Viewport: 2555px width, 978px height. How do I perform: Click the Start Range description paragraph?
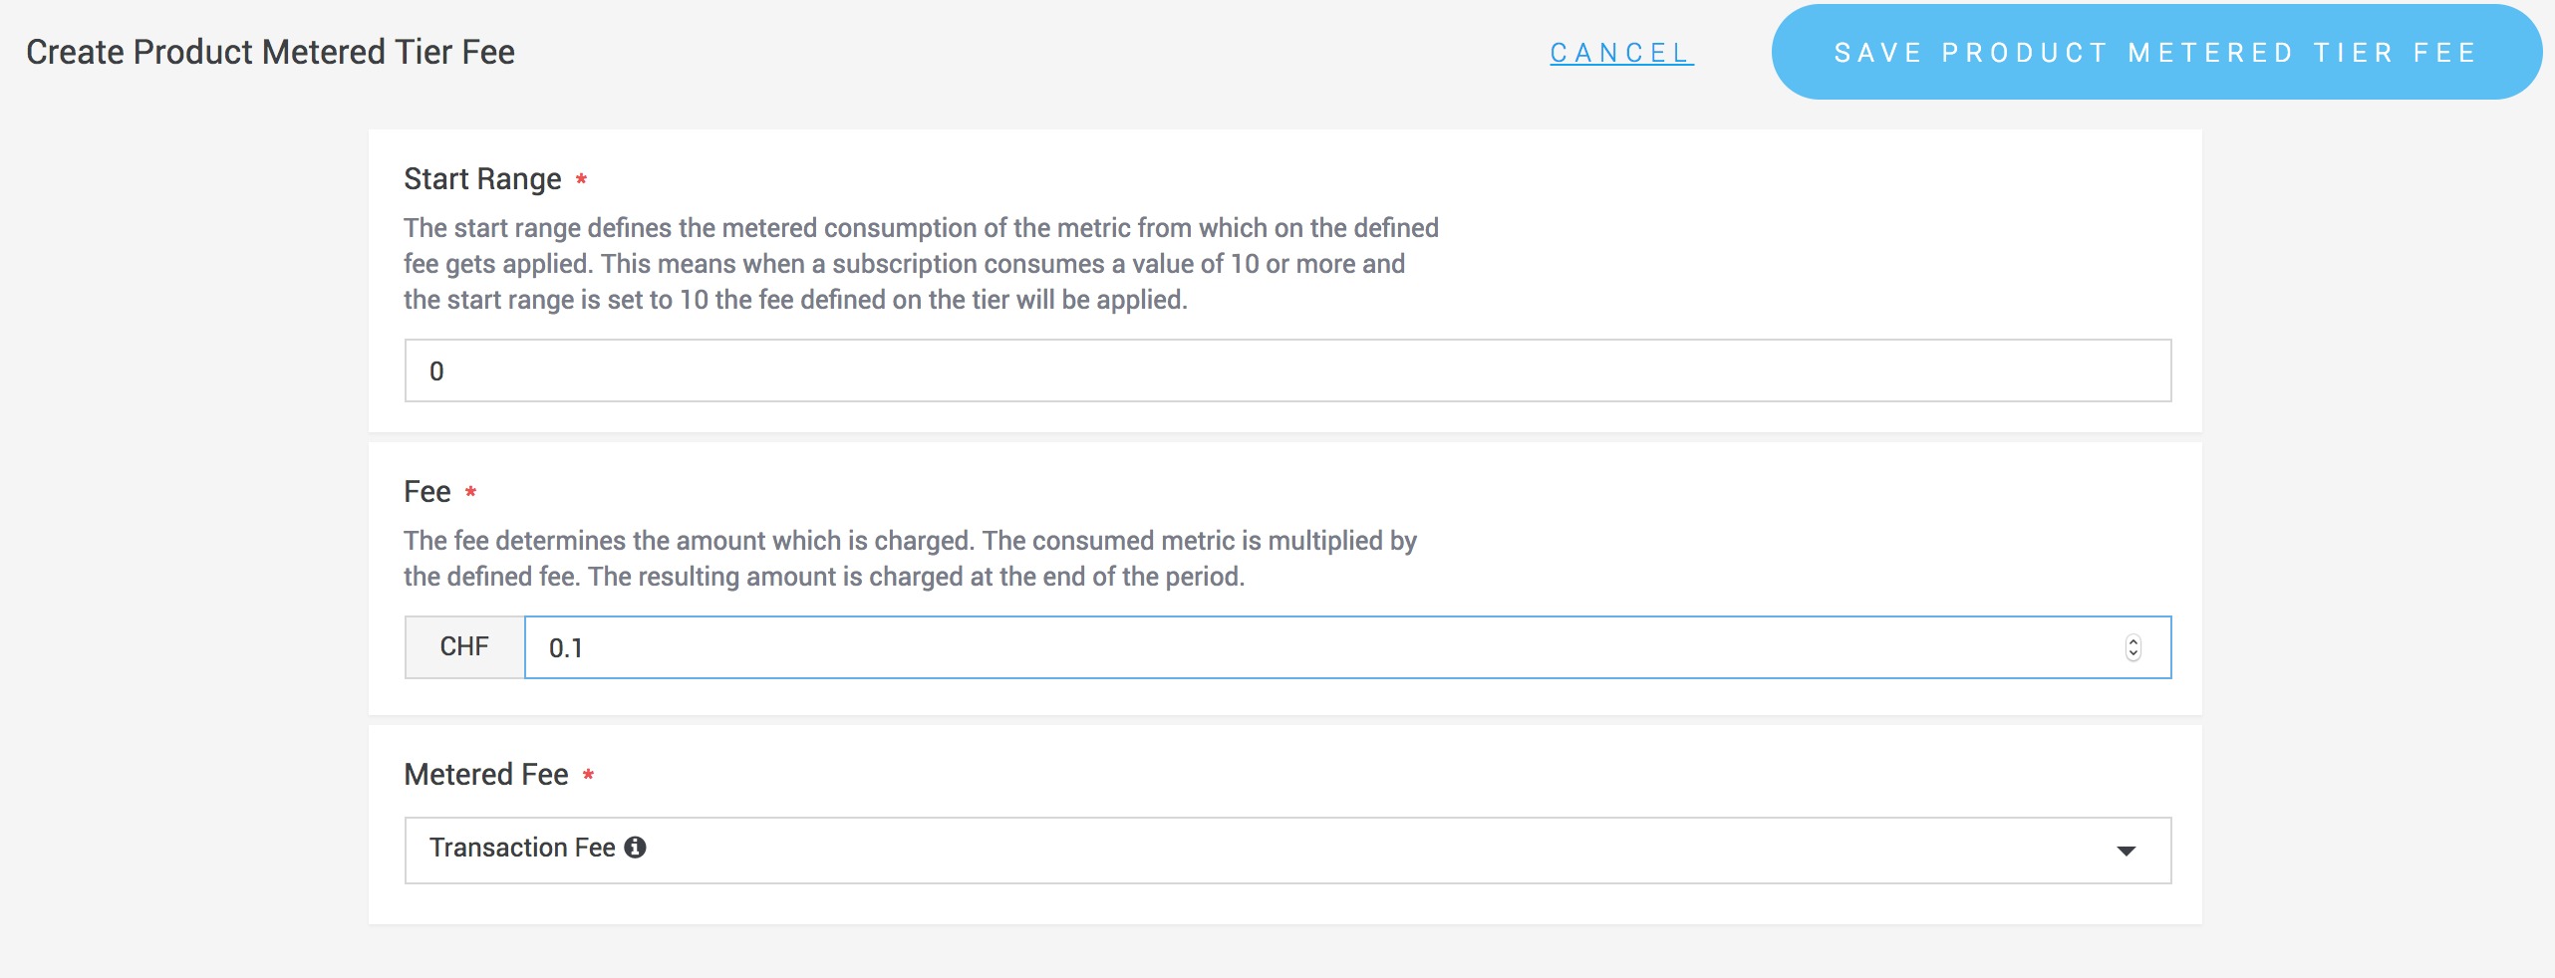point(919,264)
